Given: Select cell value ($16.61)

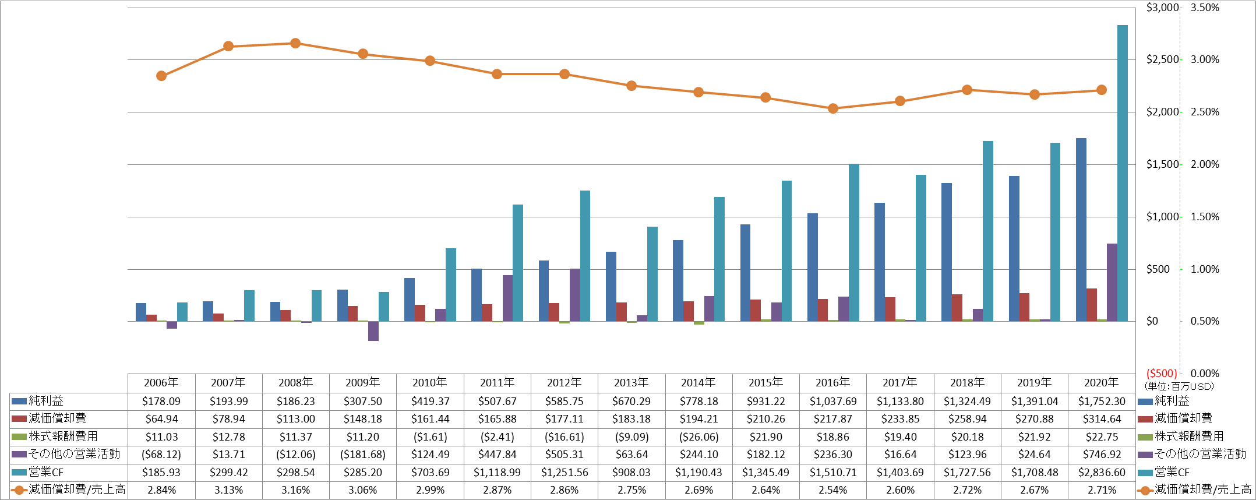Looking at the screenshot, I should click(565, 436).
